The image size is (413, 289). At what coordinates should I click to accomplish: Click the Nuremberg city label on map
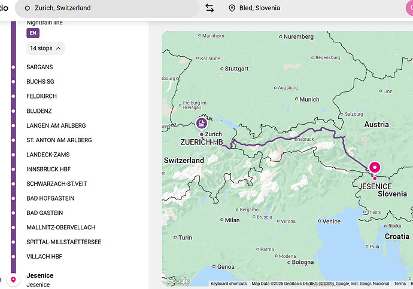pyautogui.click(x=299, y=37)
